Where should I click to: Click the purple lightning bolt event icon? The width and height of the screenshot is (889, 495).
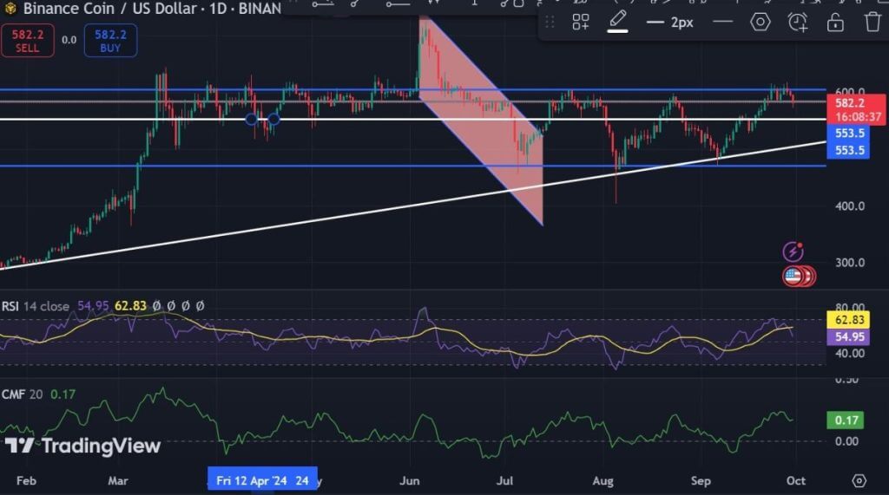[793, 251]
